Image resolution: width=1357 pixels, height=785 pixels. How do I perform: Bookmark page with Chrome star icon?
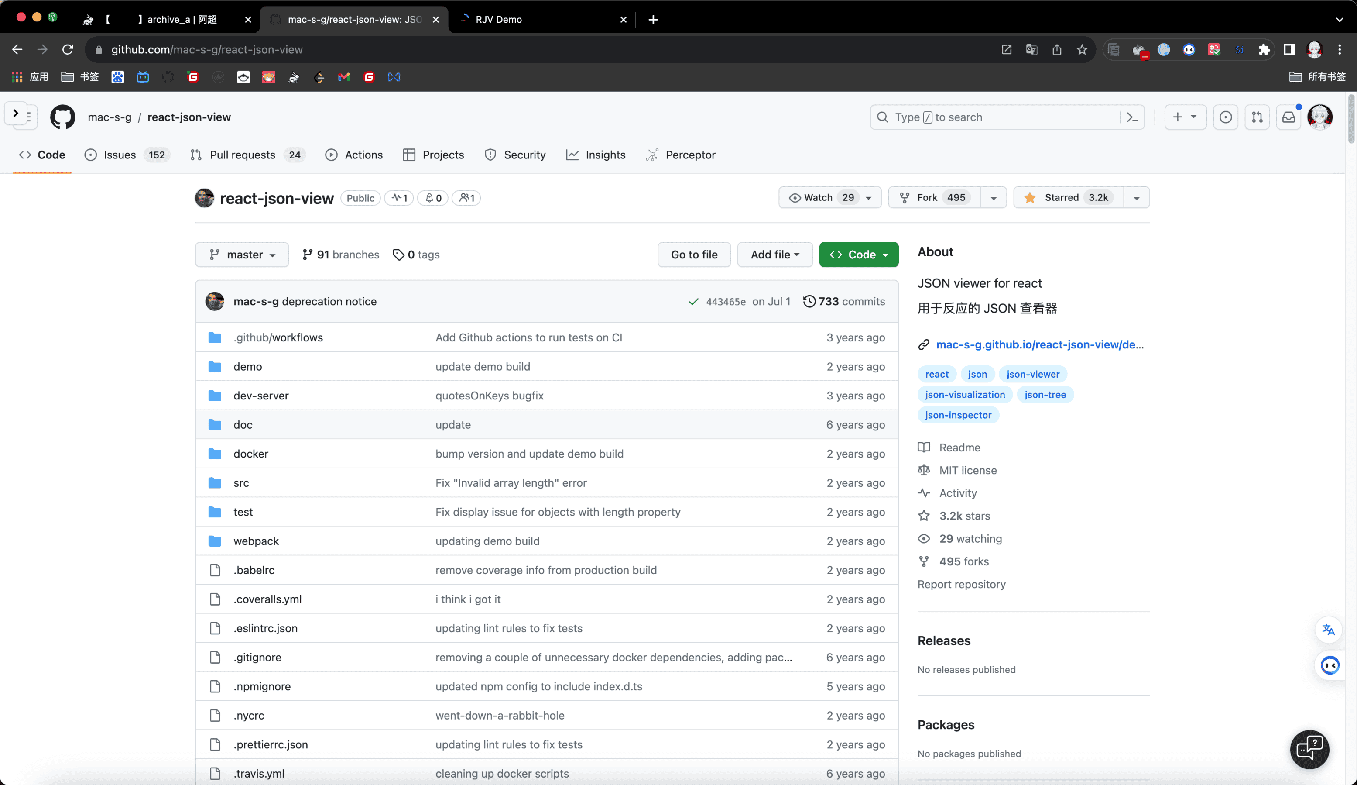point(1082,50)
